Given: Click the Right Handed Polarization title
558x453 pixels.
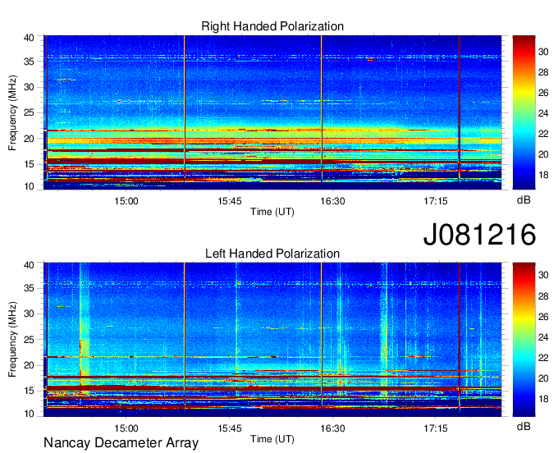Looking at the screenshot, I should 272,26.
